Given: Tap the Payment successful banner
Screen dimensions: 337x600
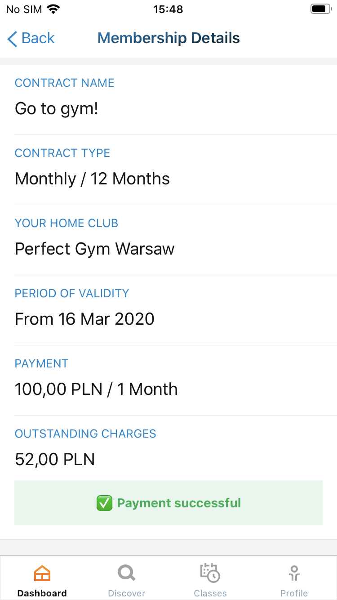Looking at the screenshot, I should (168, 503).
